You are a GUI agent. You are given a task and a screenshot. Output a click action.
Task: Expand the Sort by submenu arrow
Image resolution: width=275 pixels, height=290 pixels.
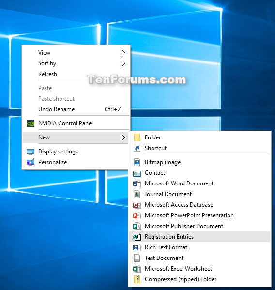point(123,63)
